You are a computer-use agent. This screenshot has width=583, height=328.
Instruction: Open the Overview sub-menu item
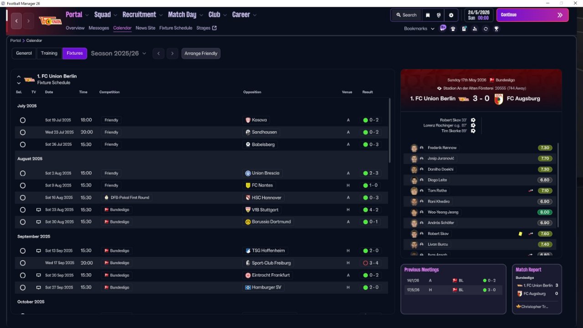(x=75, y=28)
